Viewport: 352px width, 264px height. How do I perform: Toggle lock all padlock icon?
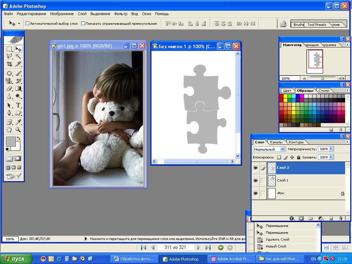point(298,157)
